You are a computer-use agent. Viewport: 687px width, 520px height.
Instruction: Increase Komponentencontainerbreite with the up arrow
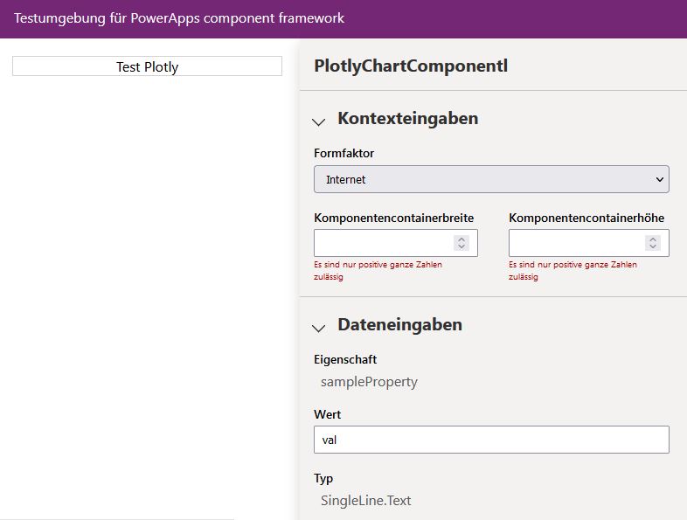[x=461, y=239]
